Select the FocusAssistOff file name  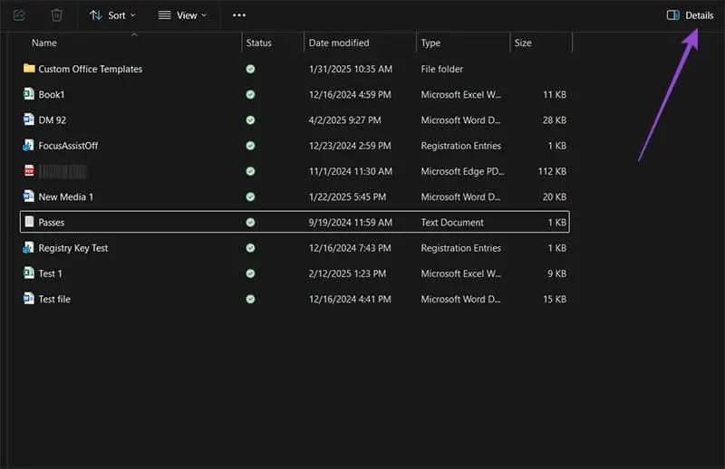68,146
